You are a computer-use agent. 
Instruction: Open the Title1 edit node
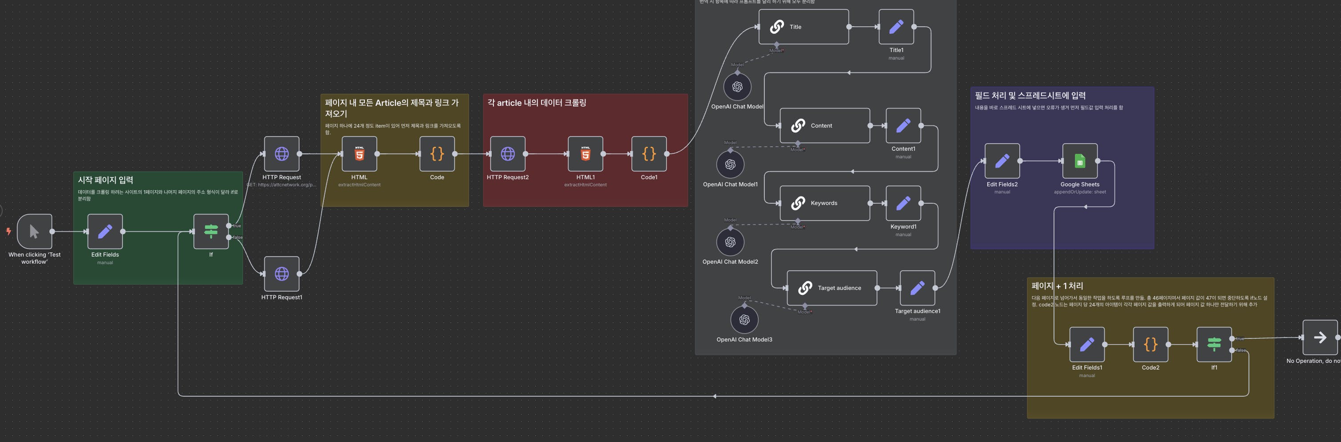pos(896,27)
